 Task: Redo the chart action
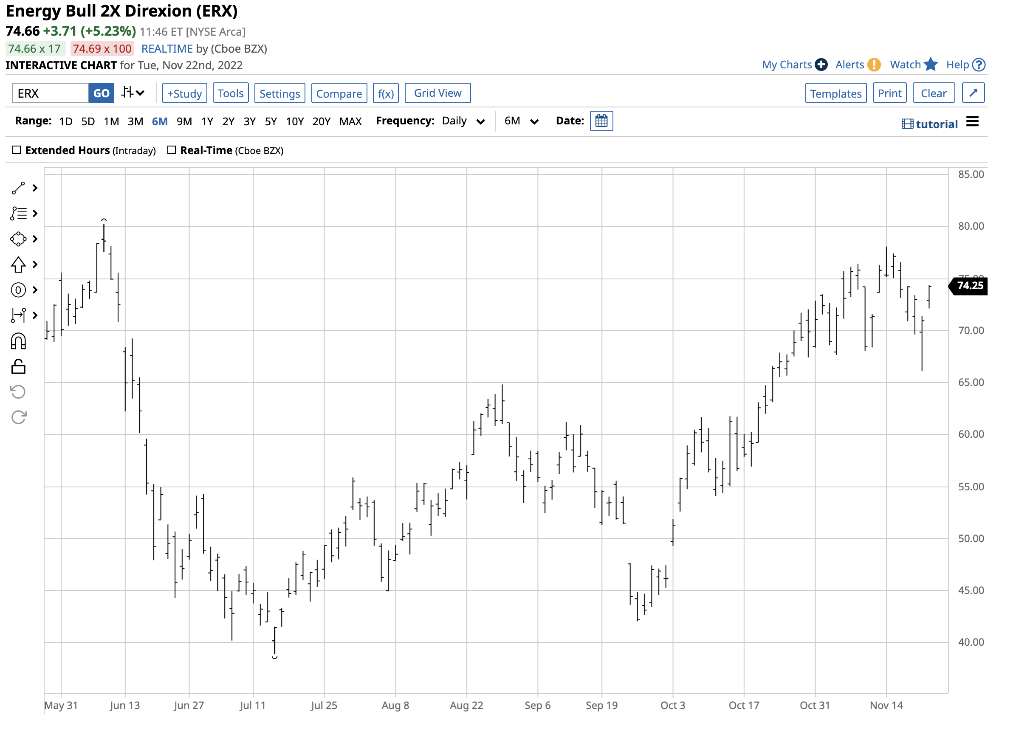pyautogui.click(x=19, y=418)
